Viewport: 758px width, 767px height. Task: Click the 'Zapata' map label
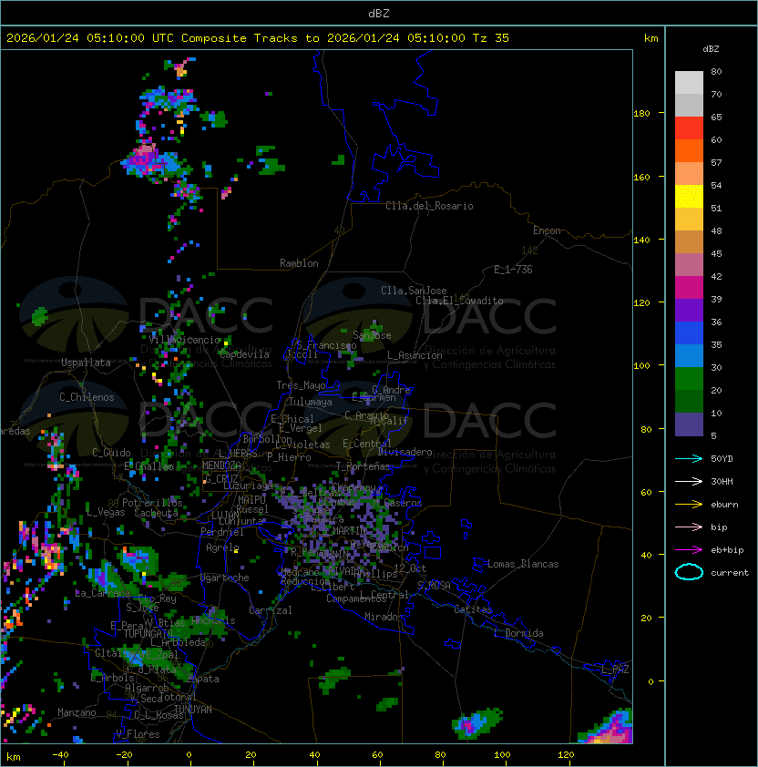[202, 679]
